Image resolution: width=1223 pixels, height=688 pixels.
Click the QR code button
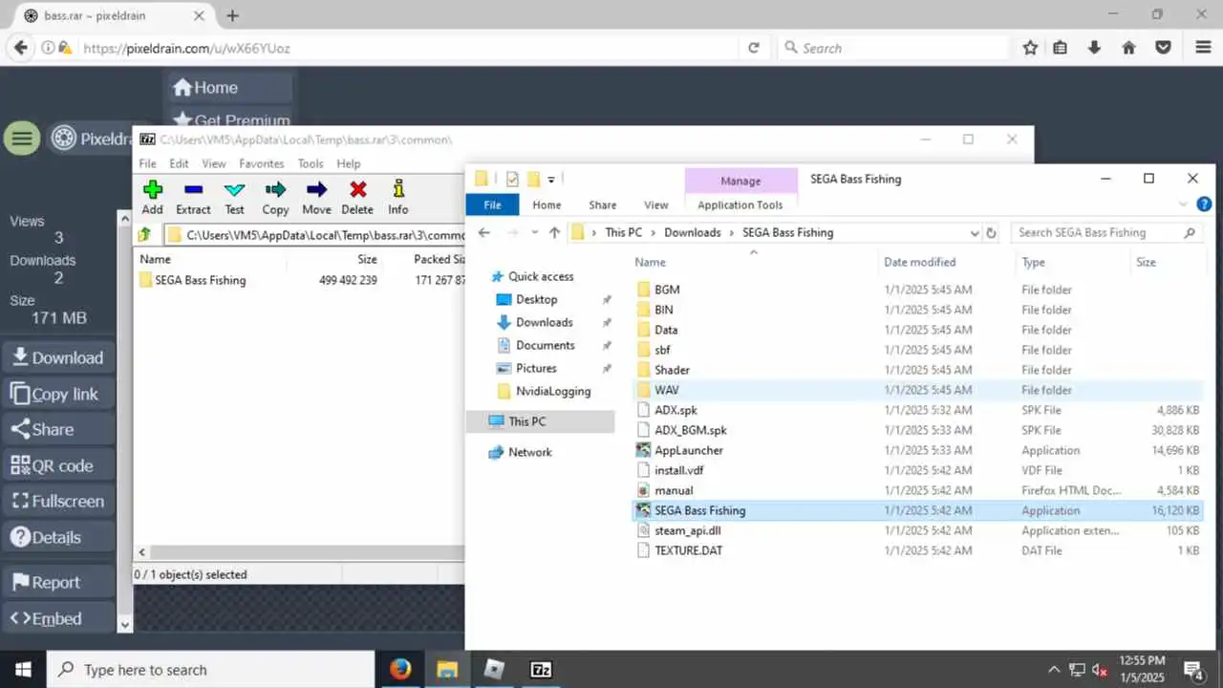coord(58,465)
